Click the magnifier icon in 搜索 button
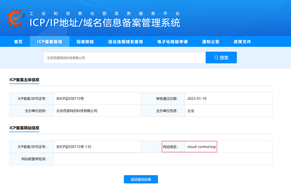Image resolution: width=291 pixels, height=194 pixels. coord(216,58)
